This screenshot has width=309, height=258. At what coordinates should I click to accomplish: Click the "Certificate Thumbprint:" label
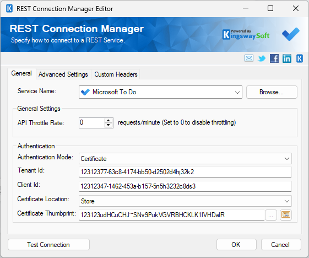(x=46, y=213)
